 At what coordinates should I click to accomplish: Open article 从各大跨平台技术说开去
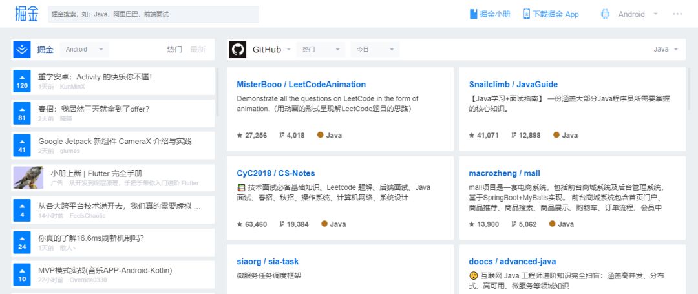point(120,206)
